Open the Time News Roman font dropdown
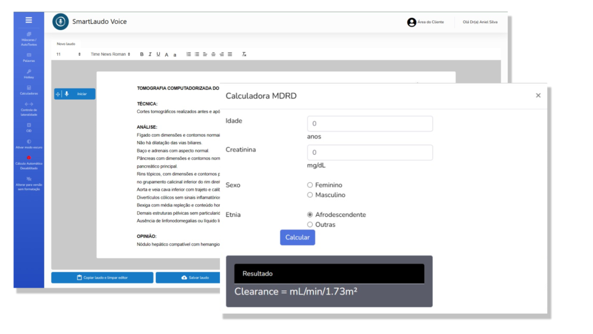The image size is (593, 334). point(110,55)
